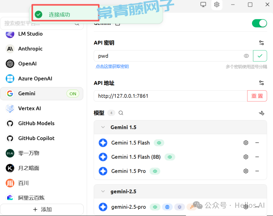Screen dimensions: 273x216
Task: Open settings gear icon in title bar
Action: point(216,5)
